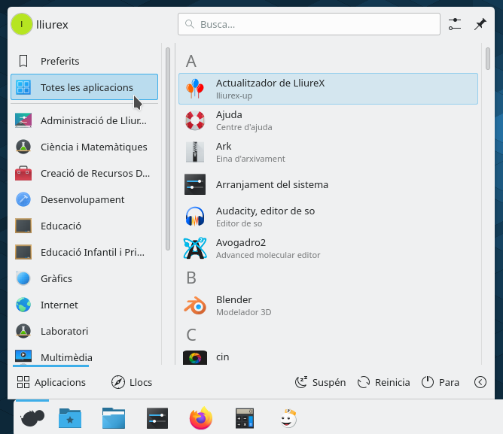The height and width of the screenshot is (434, 503).
Task: Open Ajuda help center
Action: coord(328,120)
